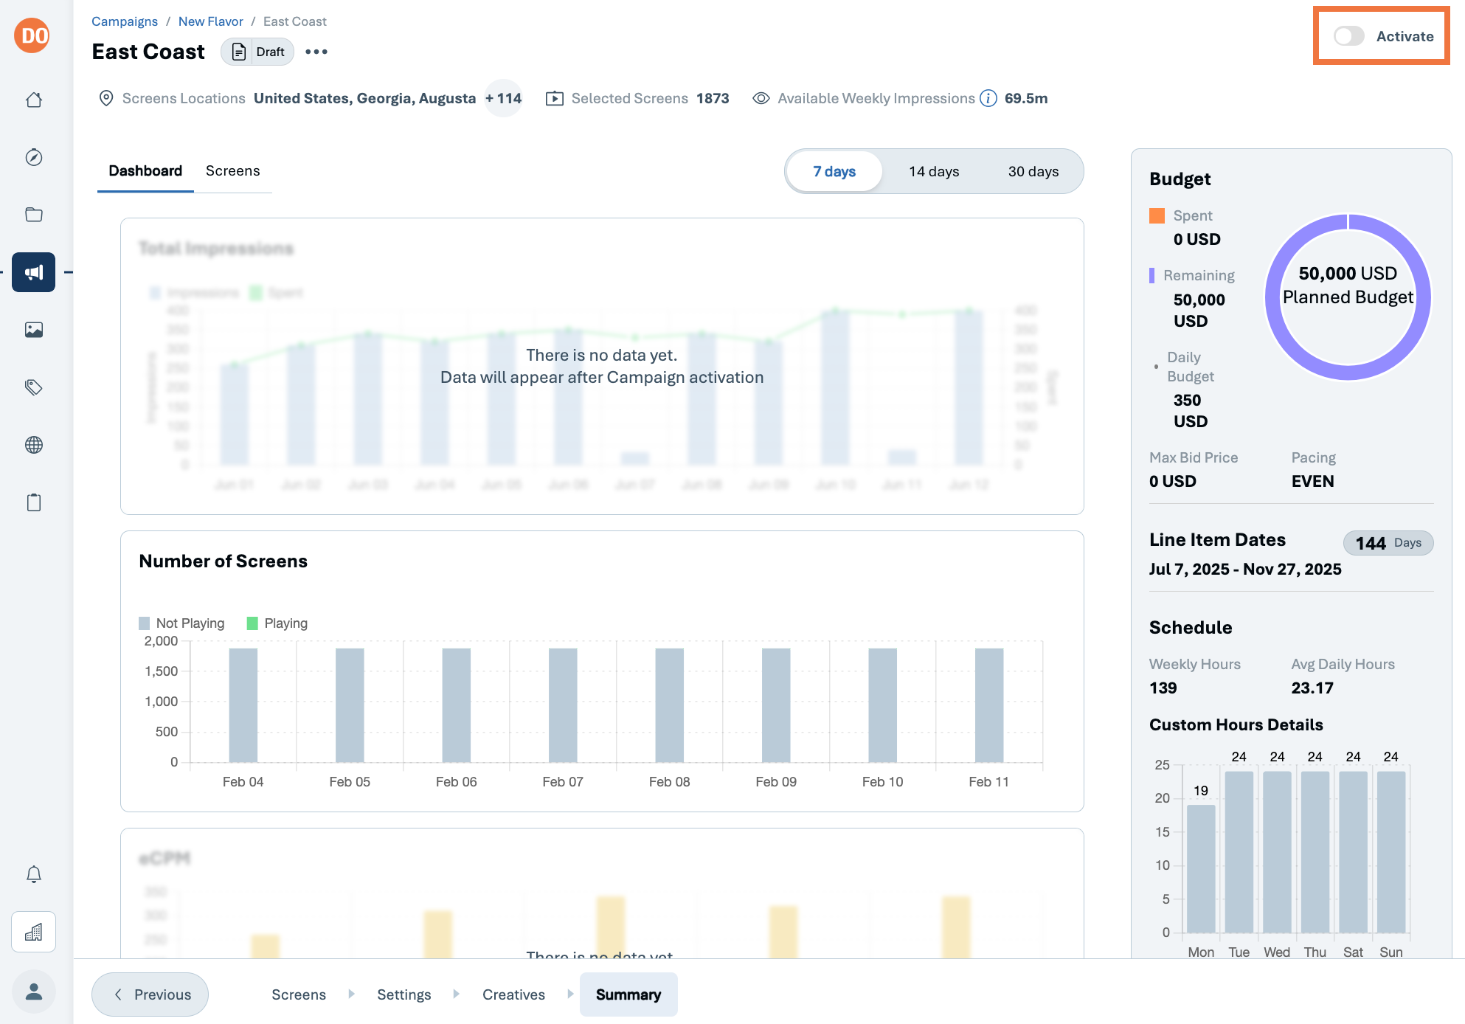
Task: Open the compass explore icon
Action: click(34, 157)
